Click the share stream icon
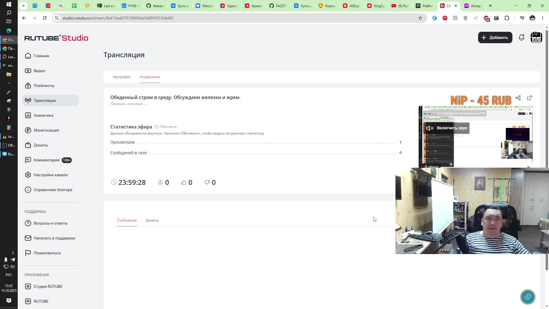This screenshot has height=309, width=549. pos(518,98)
